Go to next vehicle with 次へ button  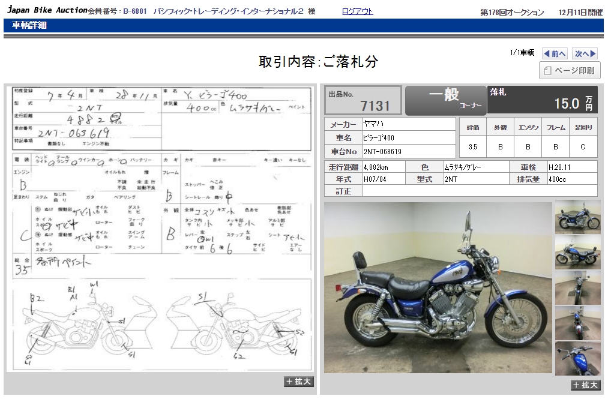point(585,54)
